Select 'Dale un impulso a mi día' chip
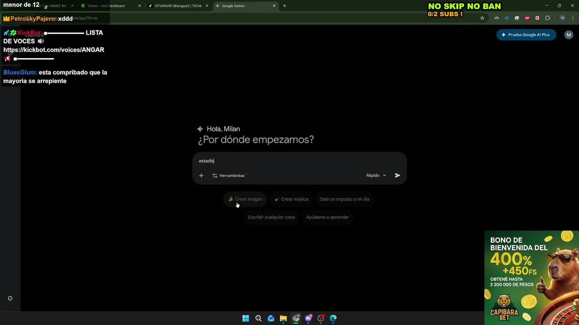 [344, 199]
